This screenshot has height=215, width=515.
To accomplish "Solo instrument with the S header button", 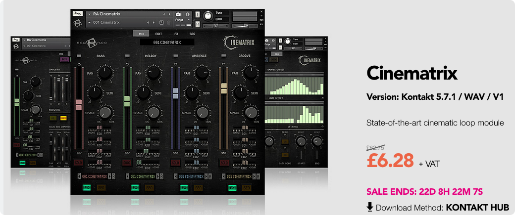I will 198,14.
